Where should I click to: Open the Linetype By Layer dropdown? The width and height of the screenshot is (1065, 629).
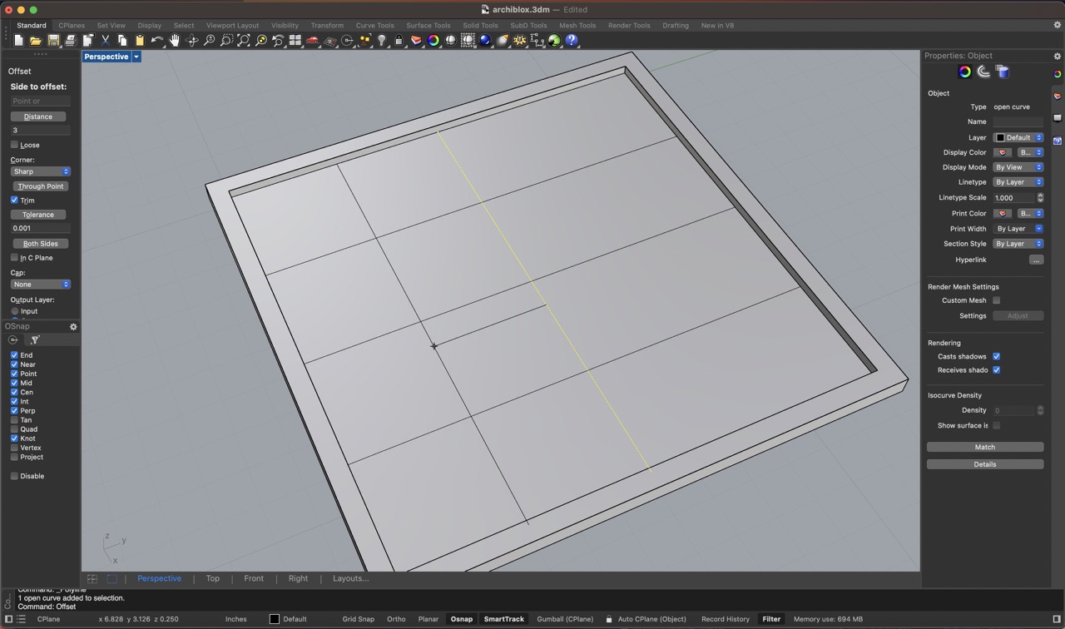pyautogui.click(x=1018, y=182)
